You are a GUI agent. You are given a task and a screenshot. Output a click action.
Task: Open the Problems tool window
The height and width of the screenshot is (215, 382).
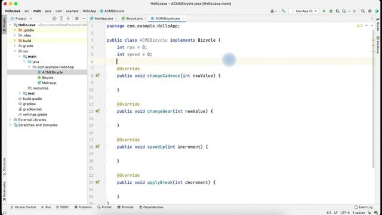tap(83, 207)
